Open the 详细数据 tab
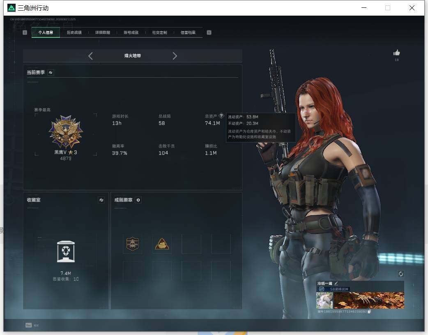This screenshot has height=335, width=428. [x=103, y=32]
